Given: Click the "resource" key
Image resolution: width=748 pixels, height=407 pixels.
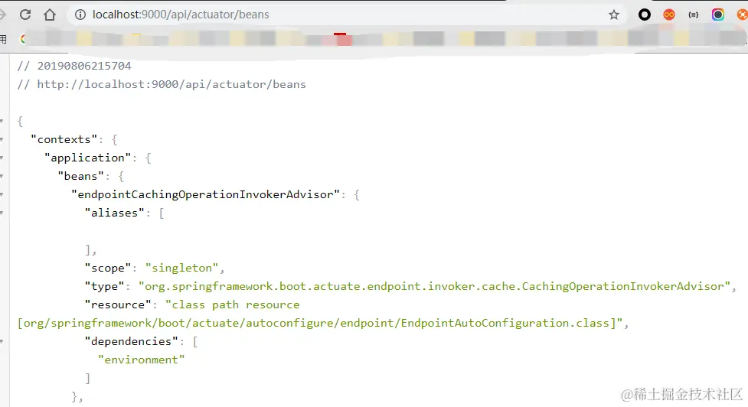Looking at the screenshot, I should tap(118, 304).
